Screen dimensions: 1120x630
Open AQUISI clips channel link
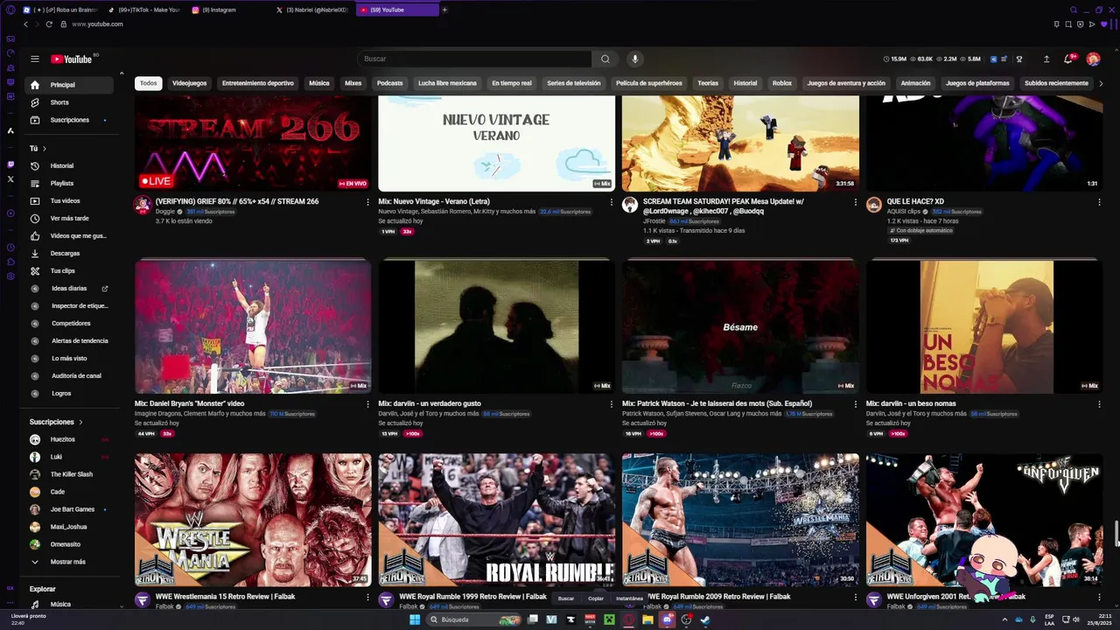coord(903,212)
